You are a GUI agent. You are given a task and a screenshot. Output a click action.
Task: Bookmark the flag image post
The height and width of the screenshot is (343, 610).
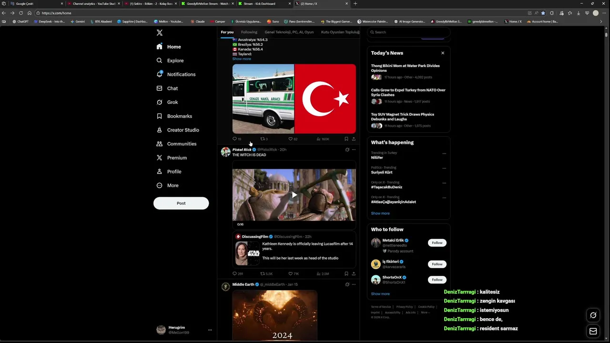pos(346,139)
